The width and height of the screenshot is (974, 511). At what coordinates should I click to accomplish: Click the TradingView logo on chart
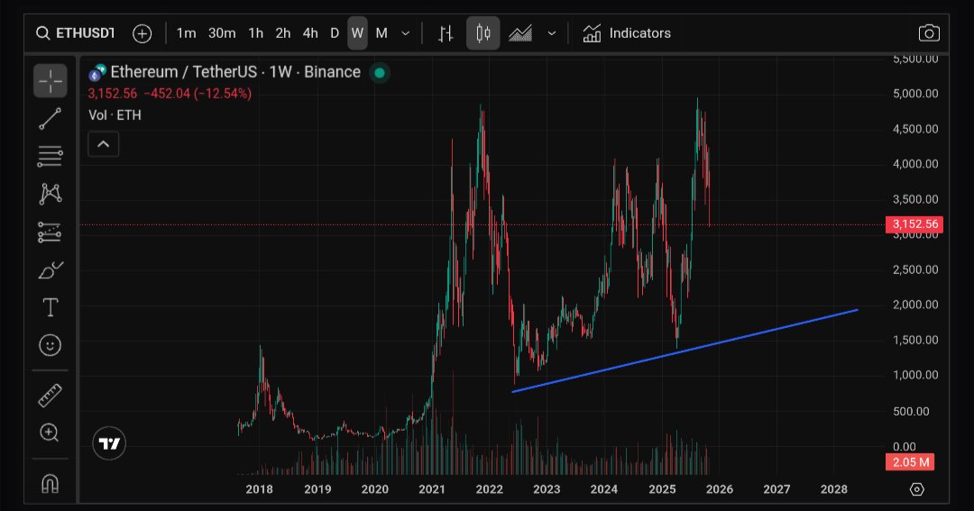click(x=109, y=443)
